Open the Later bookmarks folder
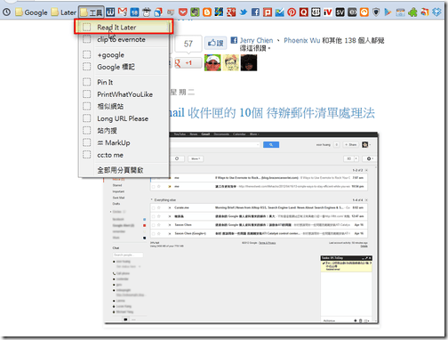This screenshot has width=448, height=340. click(64, 12)
